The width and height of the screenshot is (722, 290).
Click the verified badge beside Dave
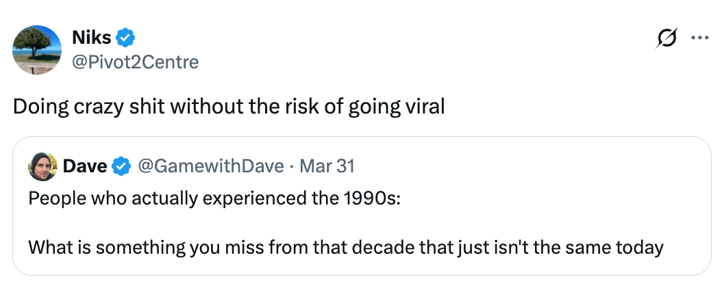(x=121, y=166)
